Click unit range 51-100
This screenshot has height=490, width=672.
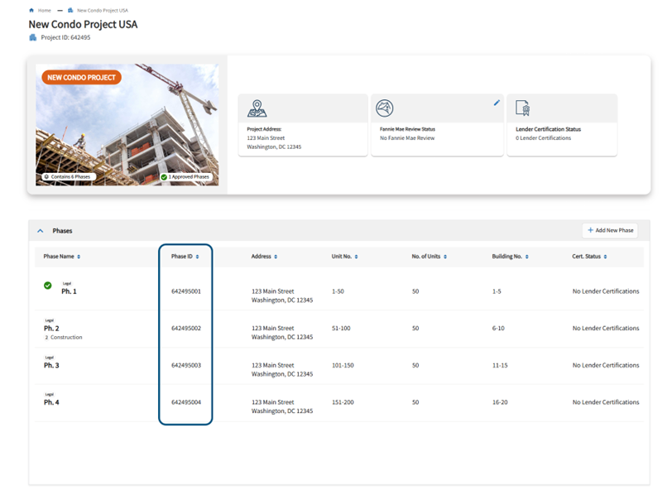click(x=341, y=329)
